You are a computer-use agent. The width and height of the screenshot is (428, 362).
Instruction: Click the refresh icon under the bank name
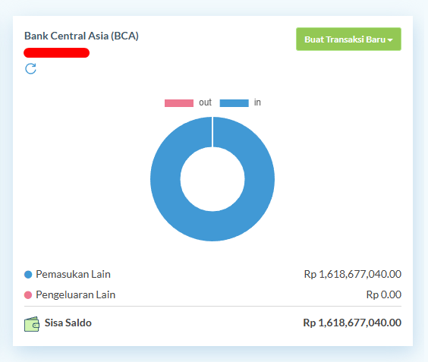[x=30, y=68]
